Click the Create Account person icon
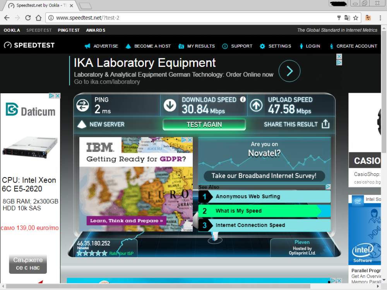Viewport: 387px width, 290px height. pos(332,46)
